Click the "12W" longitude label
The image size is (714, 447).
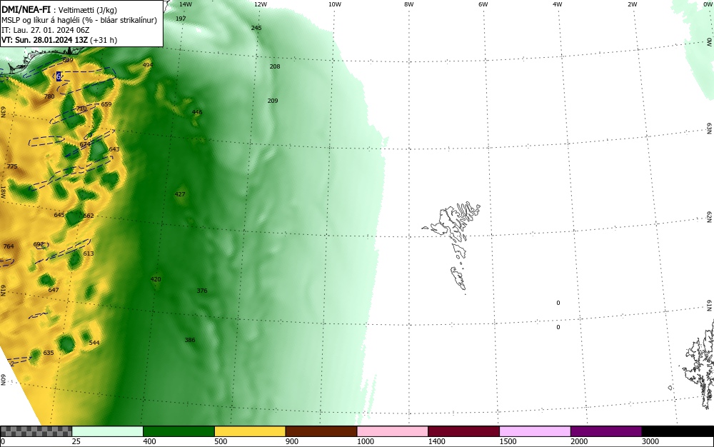point(260,4)
